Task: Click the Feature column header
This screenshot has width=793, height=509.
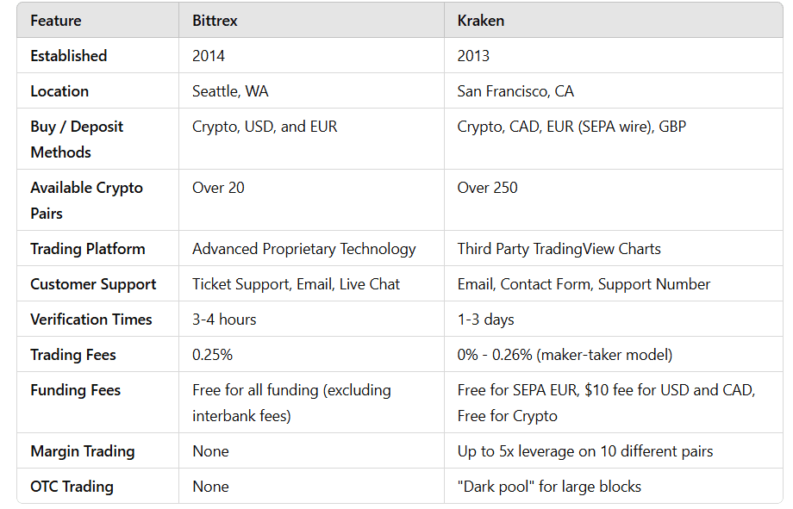Action: 56,21
